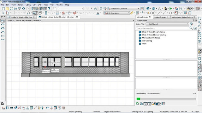Click the Print icon in the toolbar

click(x=15, y=8)
